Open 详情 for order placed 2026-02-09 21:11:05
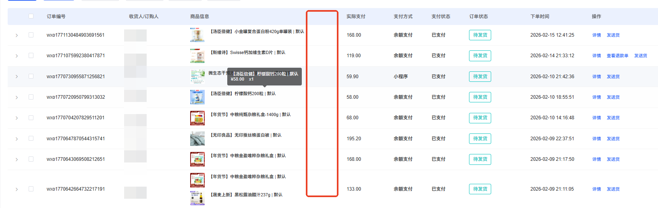This screenshot has width=658, height=208. [596, 189]
